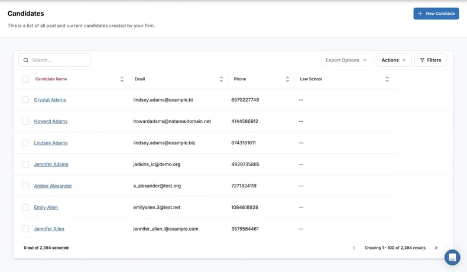
Task: Open Emily Allen candidate link
Action: [x=46, y=208]
